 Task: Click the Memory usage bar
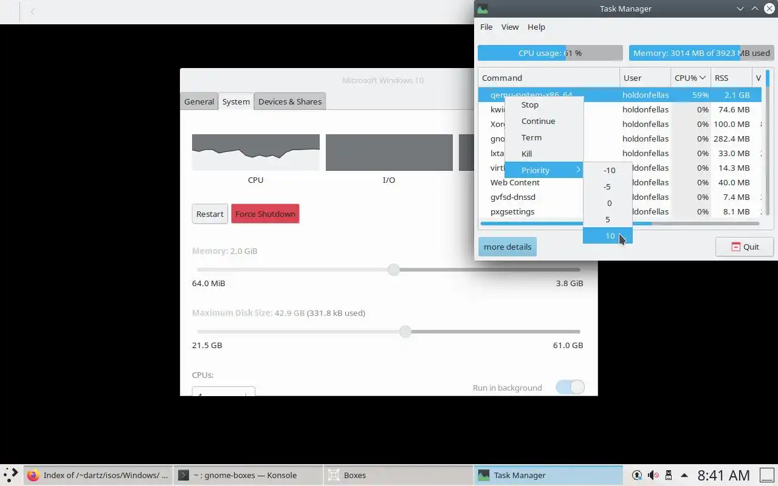click(701, 53)
